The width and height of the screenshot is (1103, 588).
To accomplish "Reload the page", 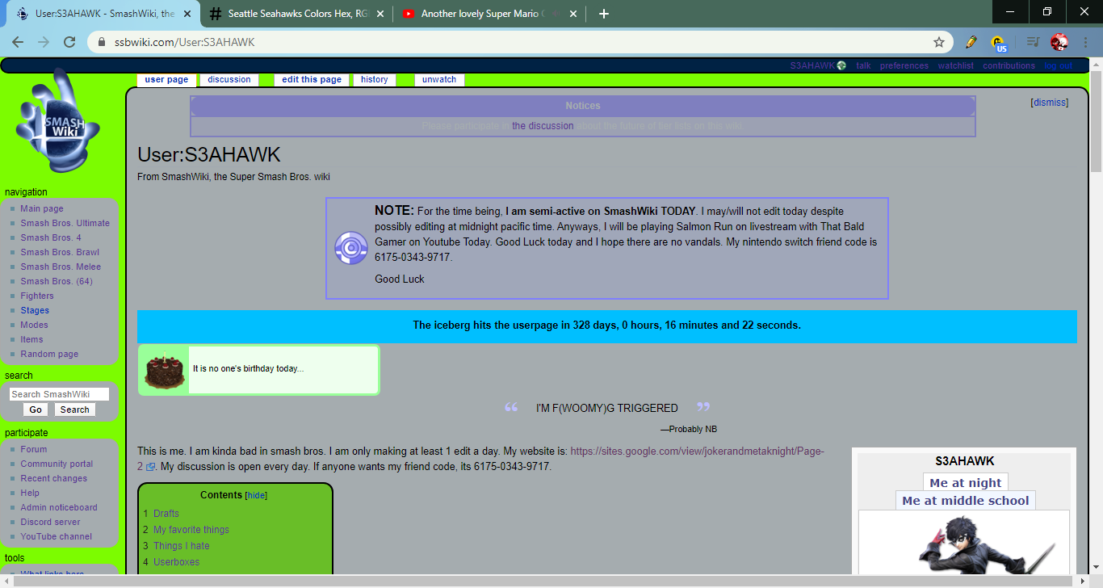I will tap(69, 42).
